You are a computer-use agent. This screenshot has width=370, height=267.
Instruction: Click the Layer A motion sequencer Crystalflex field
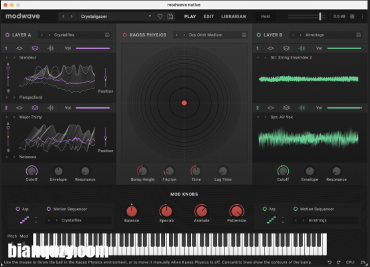pyautogui.click(x=78, y=220)
